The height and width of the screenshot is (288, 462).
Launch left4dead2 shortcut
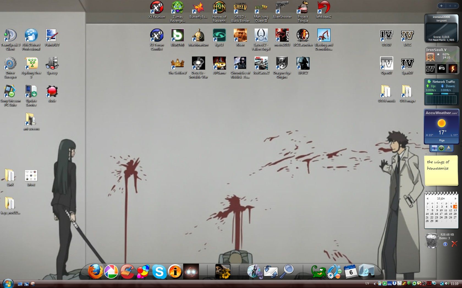(x=324, y=10)
